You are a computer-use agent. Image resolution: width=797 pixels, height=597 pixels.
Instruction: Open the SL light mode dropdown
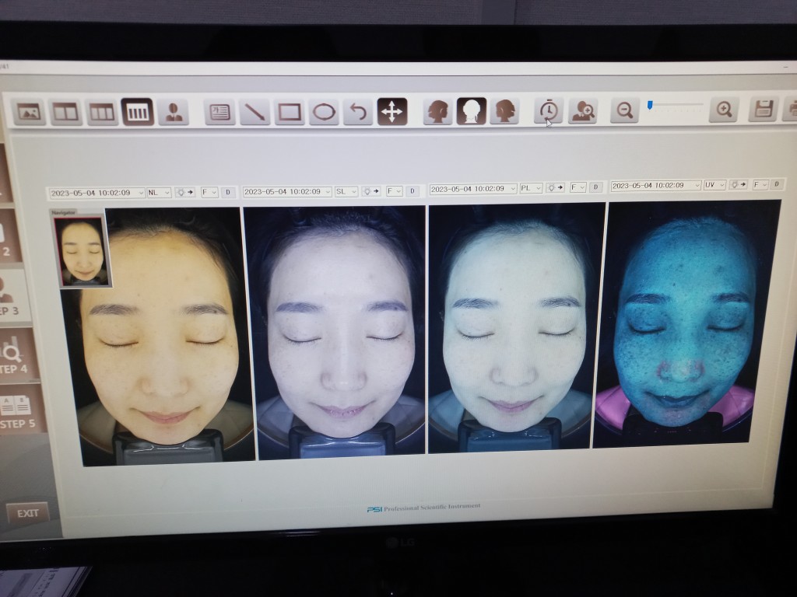coord(346,191)
